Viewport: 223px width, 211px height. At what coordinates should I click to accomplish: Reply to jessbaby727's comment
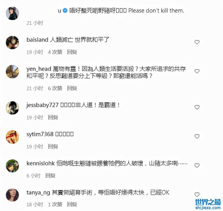click(x=53, y=118)
